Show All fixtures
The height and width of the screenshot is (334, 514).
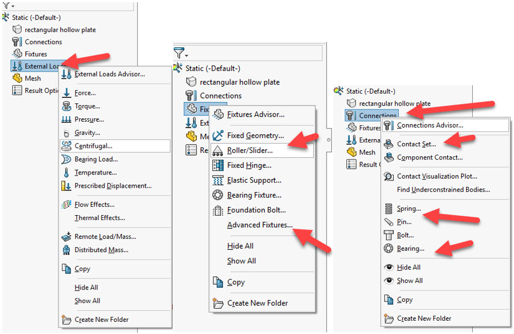(x=241, y=261)
